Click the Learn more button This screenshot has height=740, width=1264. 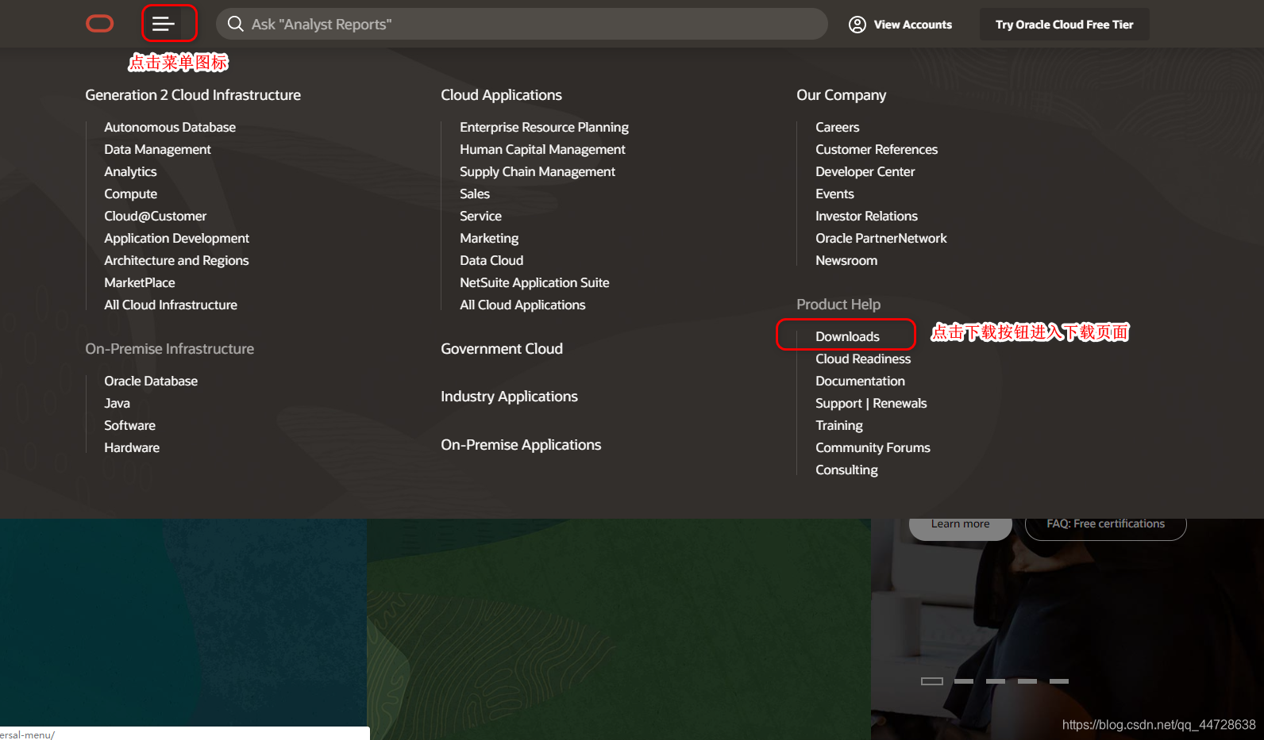(x=960, y=527)
